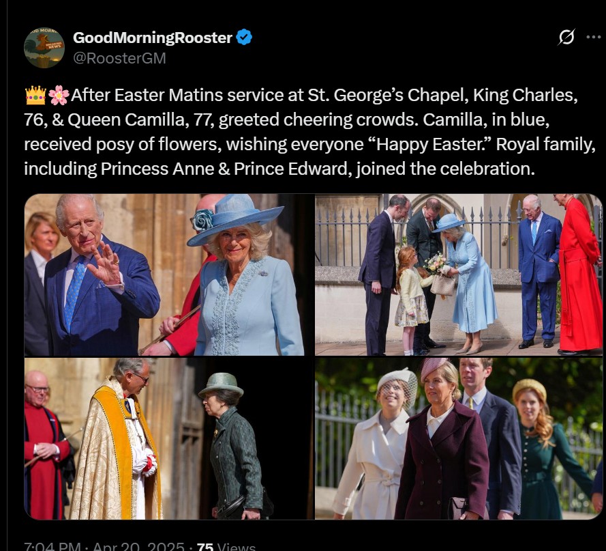Click the crown emoji in the post
The image size is (606, 551).
[x=35, y=96]
